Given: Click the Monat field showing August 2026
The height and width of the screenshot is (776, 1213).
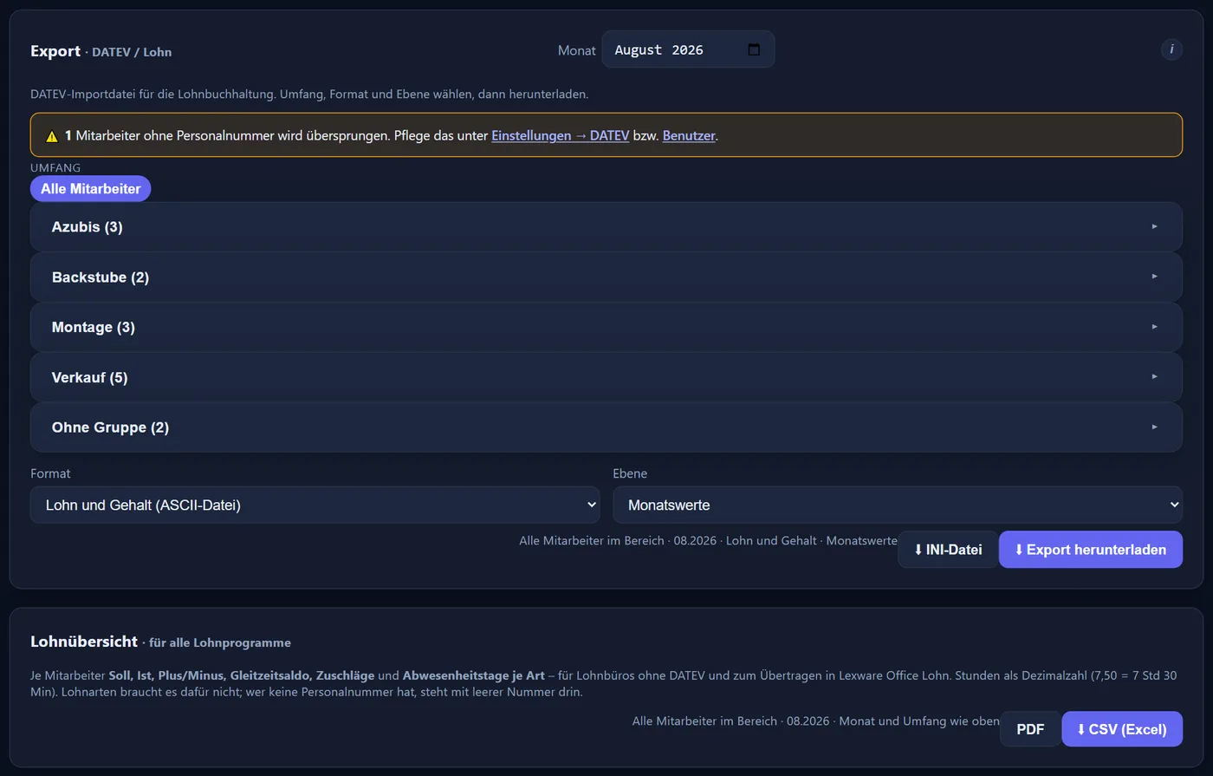Looking at the screenshot, I should 688,49.
